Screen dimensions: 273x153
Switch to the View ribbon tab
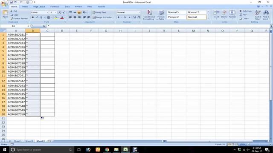click(90, 7)
